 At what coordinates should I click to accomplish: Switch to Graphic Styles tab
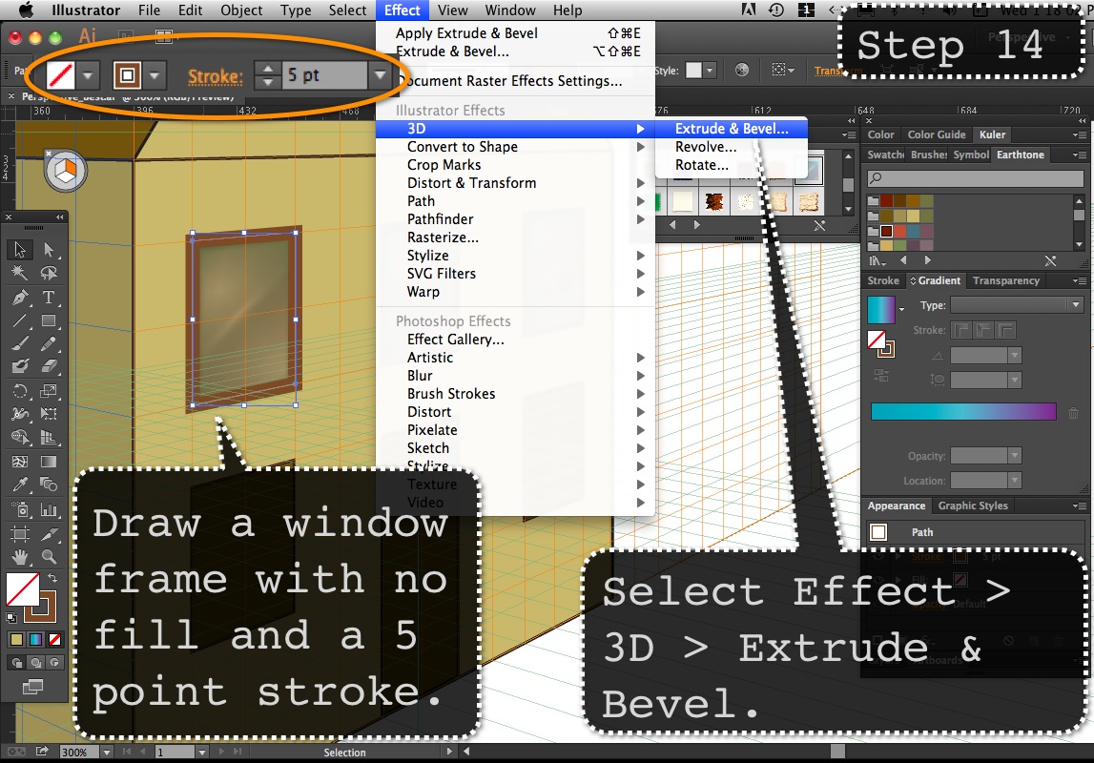pyautogui.click(x=973, y=505)
